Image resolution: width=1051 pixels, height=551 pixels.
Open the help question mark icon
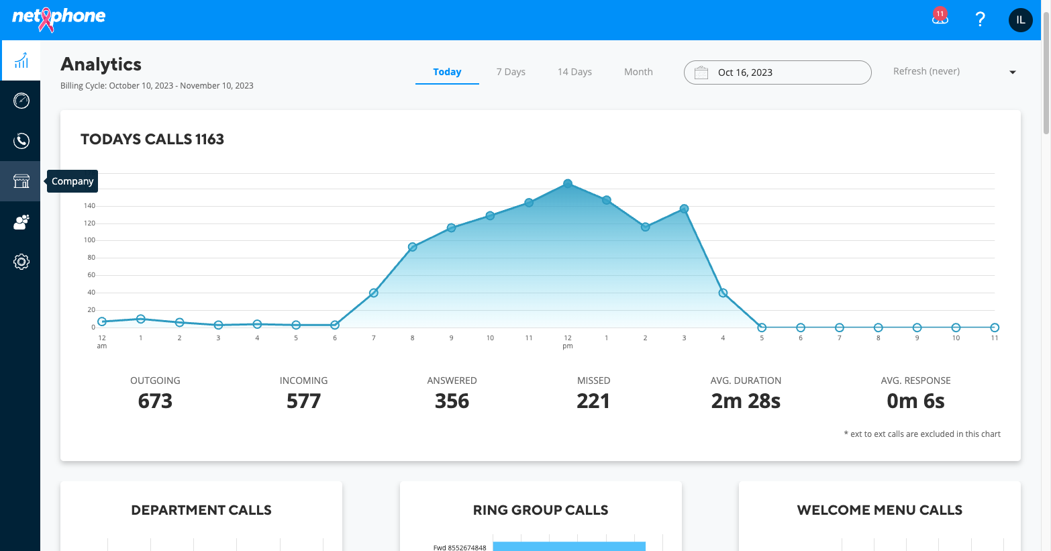pyautogui.click(x=981, y=19)
